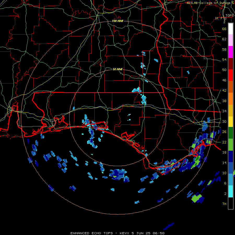
Task: Click the 38 value on the scale
Action: [x=224, y=101]
